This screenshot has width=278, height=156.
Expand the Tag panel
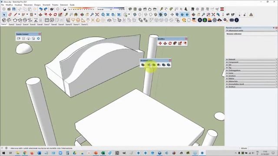[x=252, y=68]
